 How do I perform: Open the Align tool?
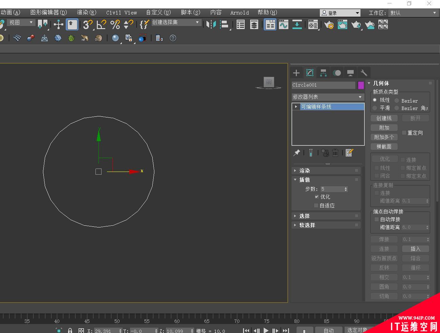224,24
